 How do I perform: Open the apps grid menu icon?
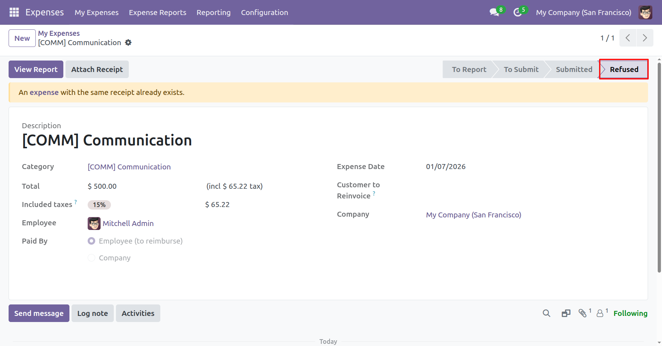pyautogui.click(x=14, y=12)
